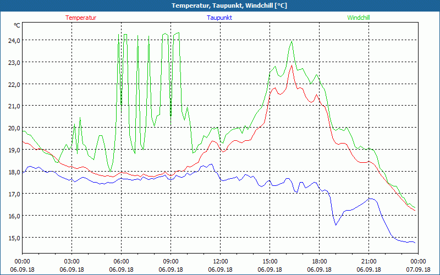Image resolution: width=440 pixels, height=275 pixels.
Task: Click the 06:00 time axis label
Action: coord(121,261)
